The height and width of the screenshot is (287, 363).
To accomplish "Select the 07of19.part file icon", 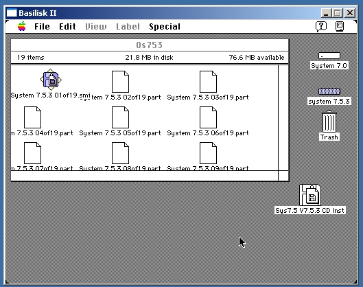I will tap(32, 153).
